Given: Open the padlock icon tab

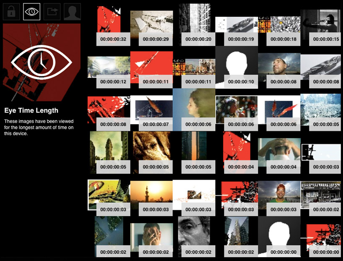Looking at the screenshot, I should (x=11, y=12).
